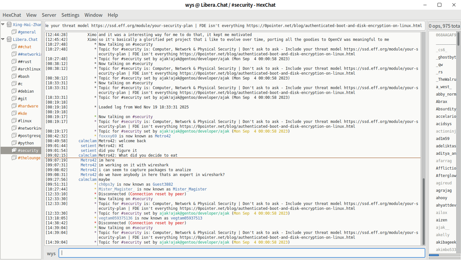
Task: Click the channel icon beside #debian
Action: (x=14, y=91)
